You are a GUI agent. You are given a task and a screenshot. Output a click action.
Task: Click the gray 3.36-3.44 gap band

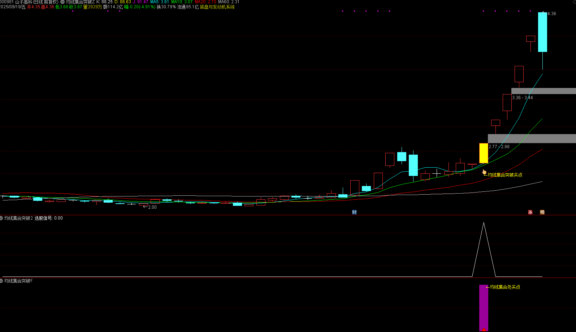tap(543, 91)
